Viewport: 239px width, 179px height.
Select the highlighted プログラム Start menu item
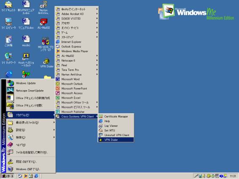(31, 115)
